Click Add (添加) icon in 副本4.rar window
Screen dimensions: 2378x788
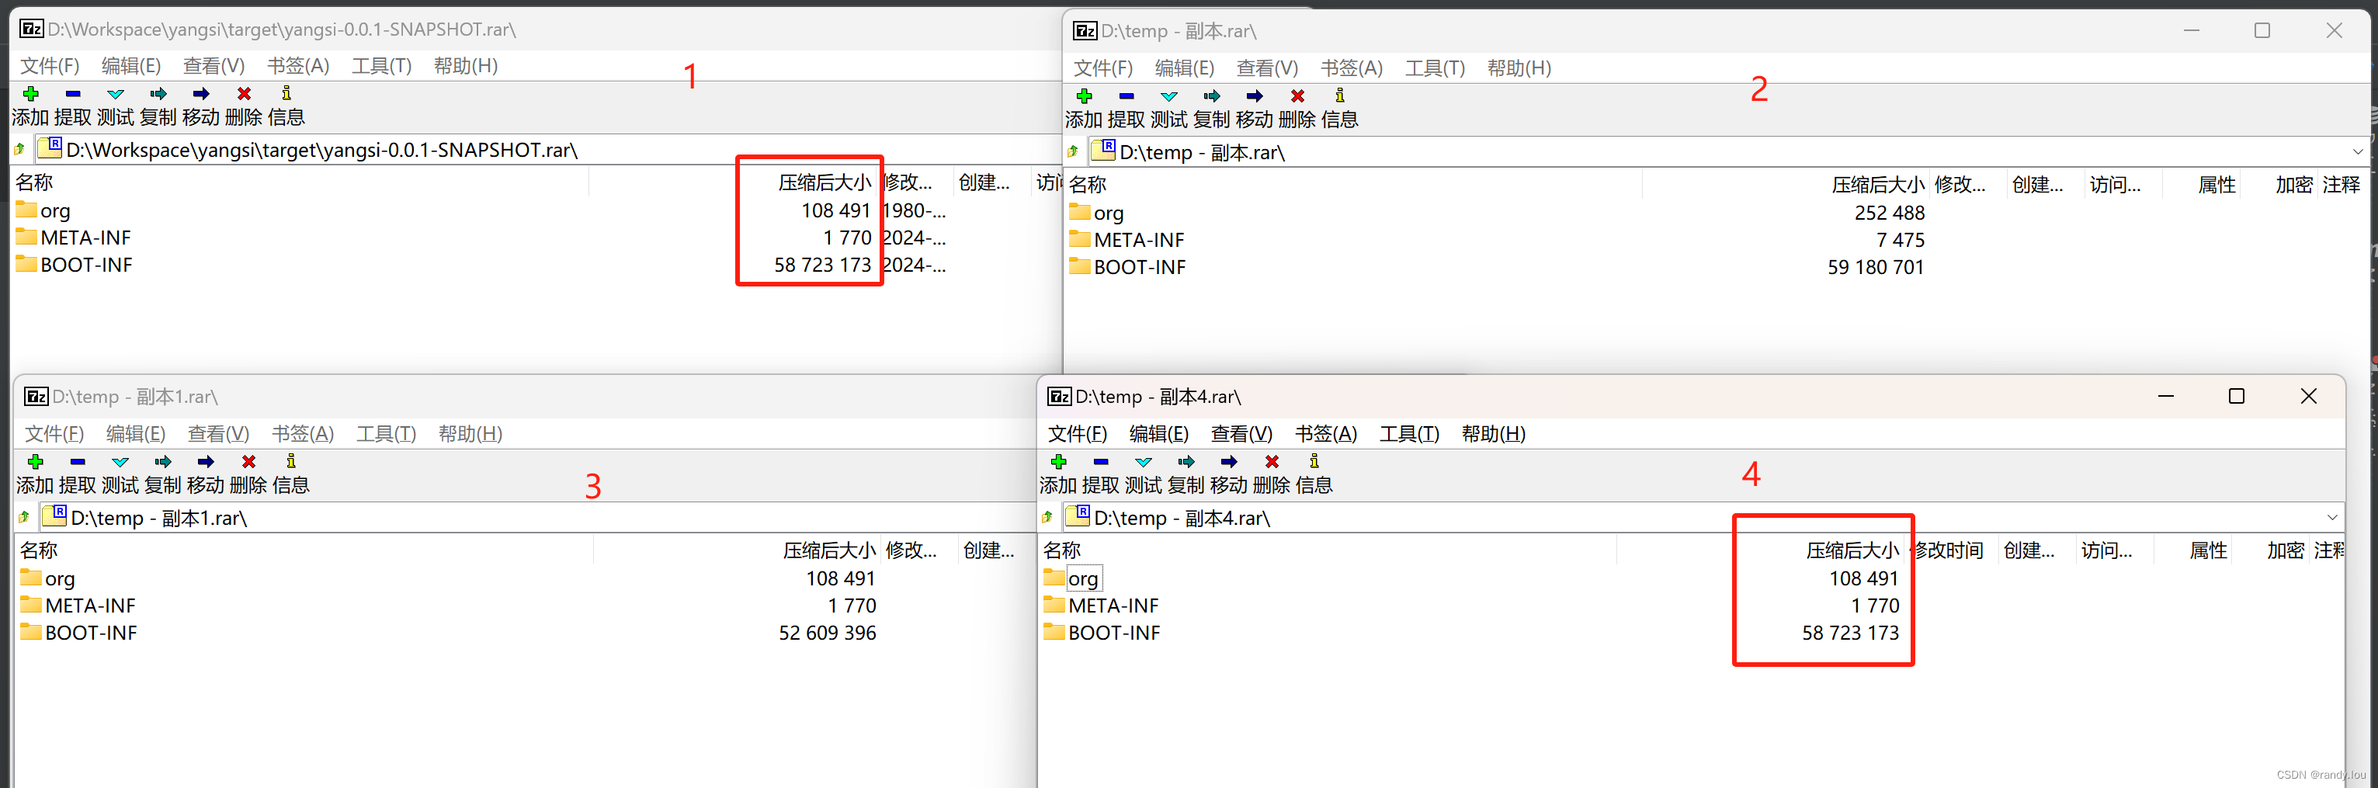(1058, 461)
